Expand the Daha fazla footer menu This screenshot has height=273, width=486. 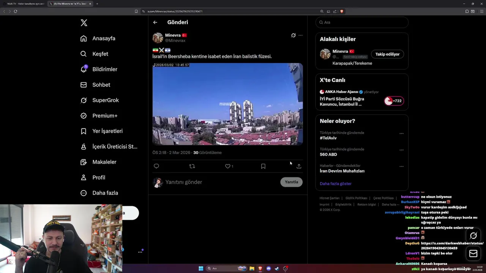click(x=390, y=204)
